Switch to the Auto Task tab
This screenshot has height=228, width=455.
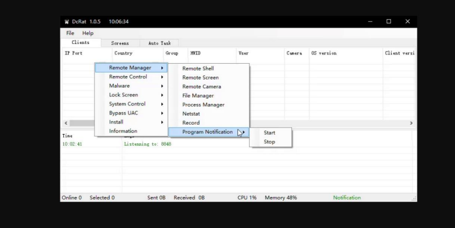(159, 43)
